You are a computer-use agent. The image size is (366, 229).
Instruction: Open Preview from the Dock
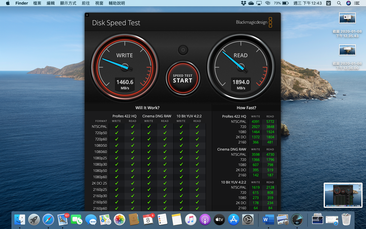tap(283, 219)
